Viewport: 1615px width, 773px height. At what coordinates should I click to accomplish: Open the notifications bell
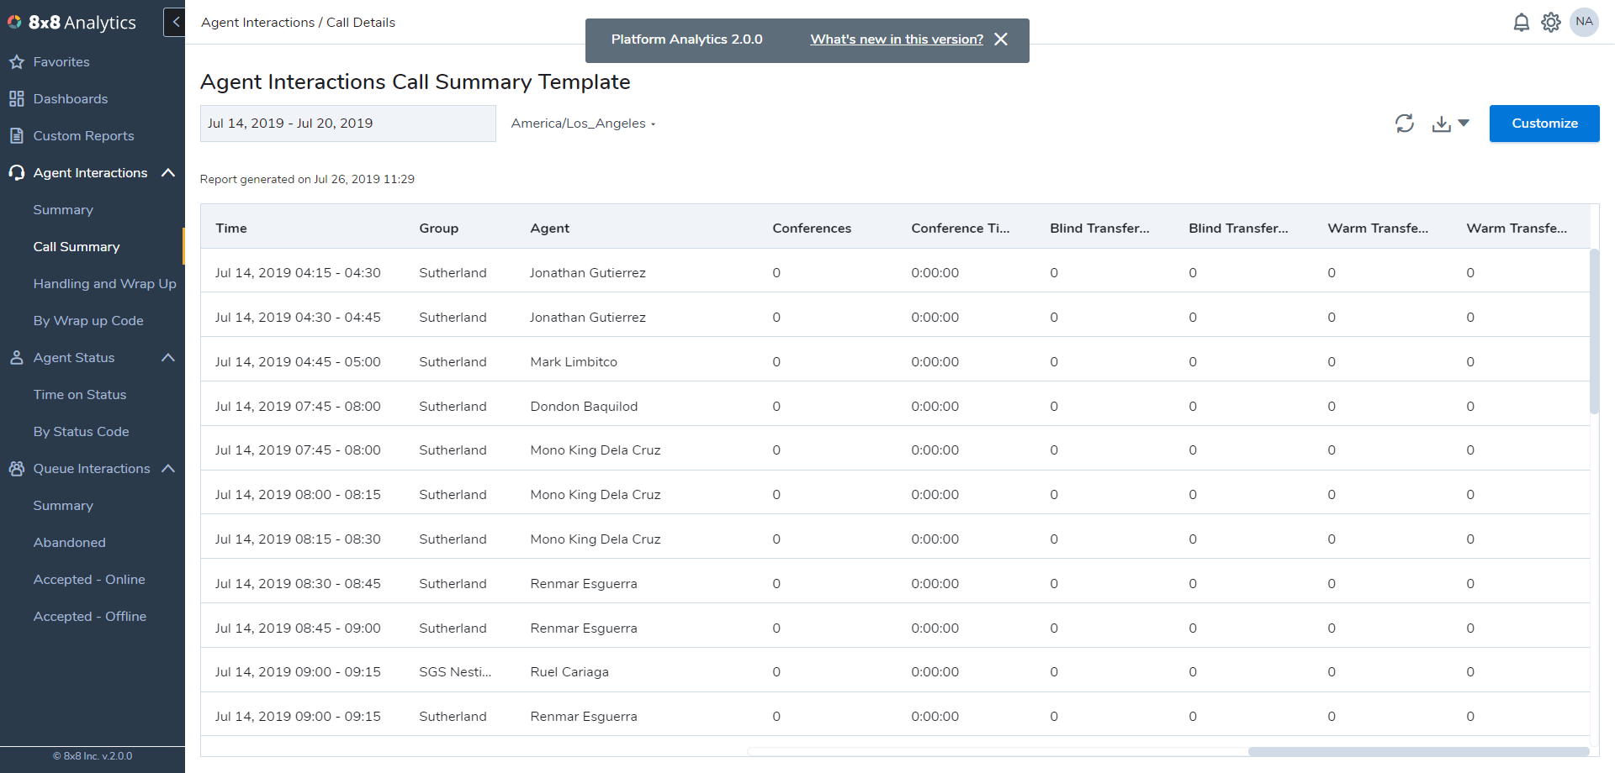click(x=1521, y=23)
